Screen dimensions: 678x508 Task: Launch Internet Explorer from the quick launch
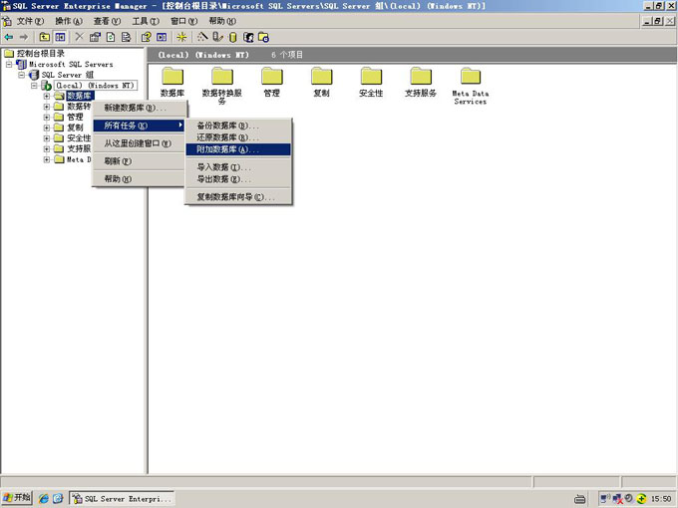44,498
